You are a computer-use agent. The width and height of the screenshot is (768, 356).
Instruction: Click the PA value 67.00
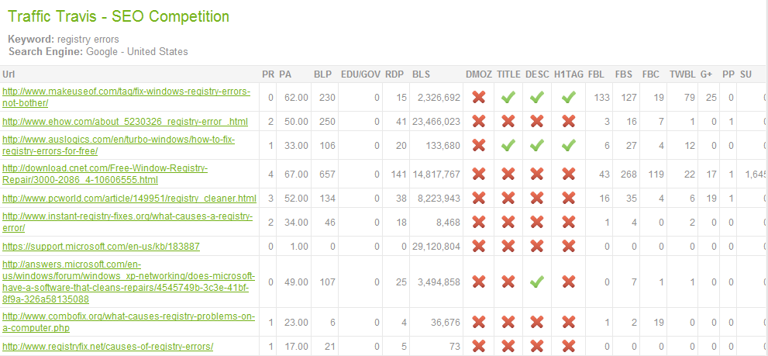point(296,175)
